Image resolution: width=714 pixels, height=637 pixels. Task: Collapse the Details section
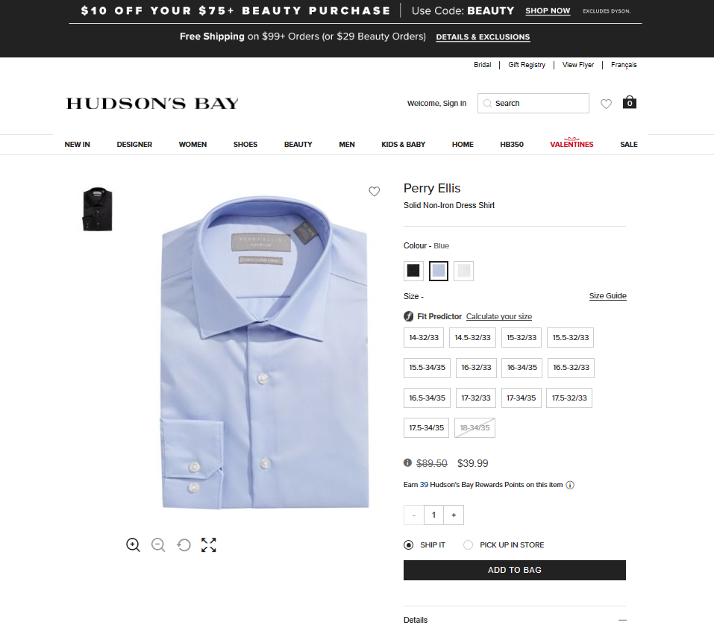622,620
